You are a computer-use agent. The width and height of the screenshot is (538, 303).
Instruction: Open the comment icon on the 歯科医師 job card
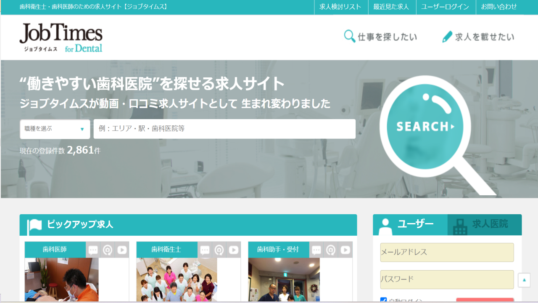92,250
